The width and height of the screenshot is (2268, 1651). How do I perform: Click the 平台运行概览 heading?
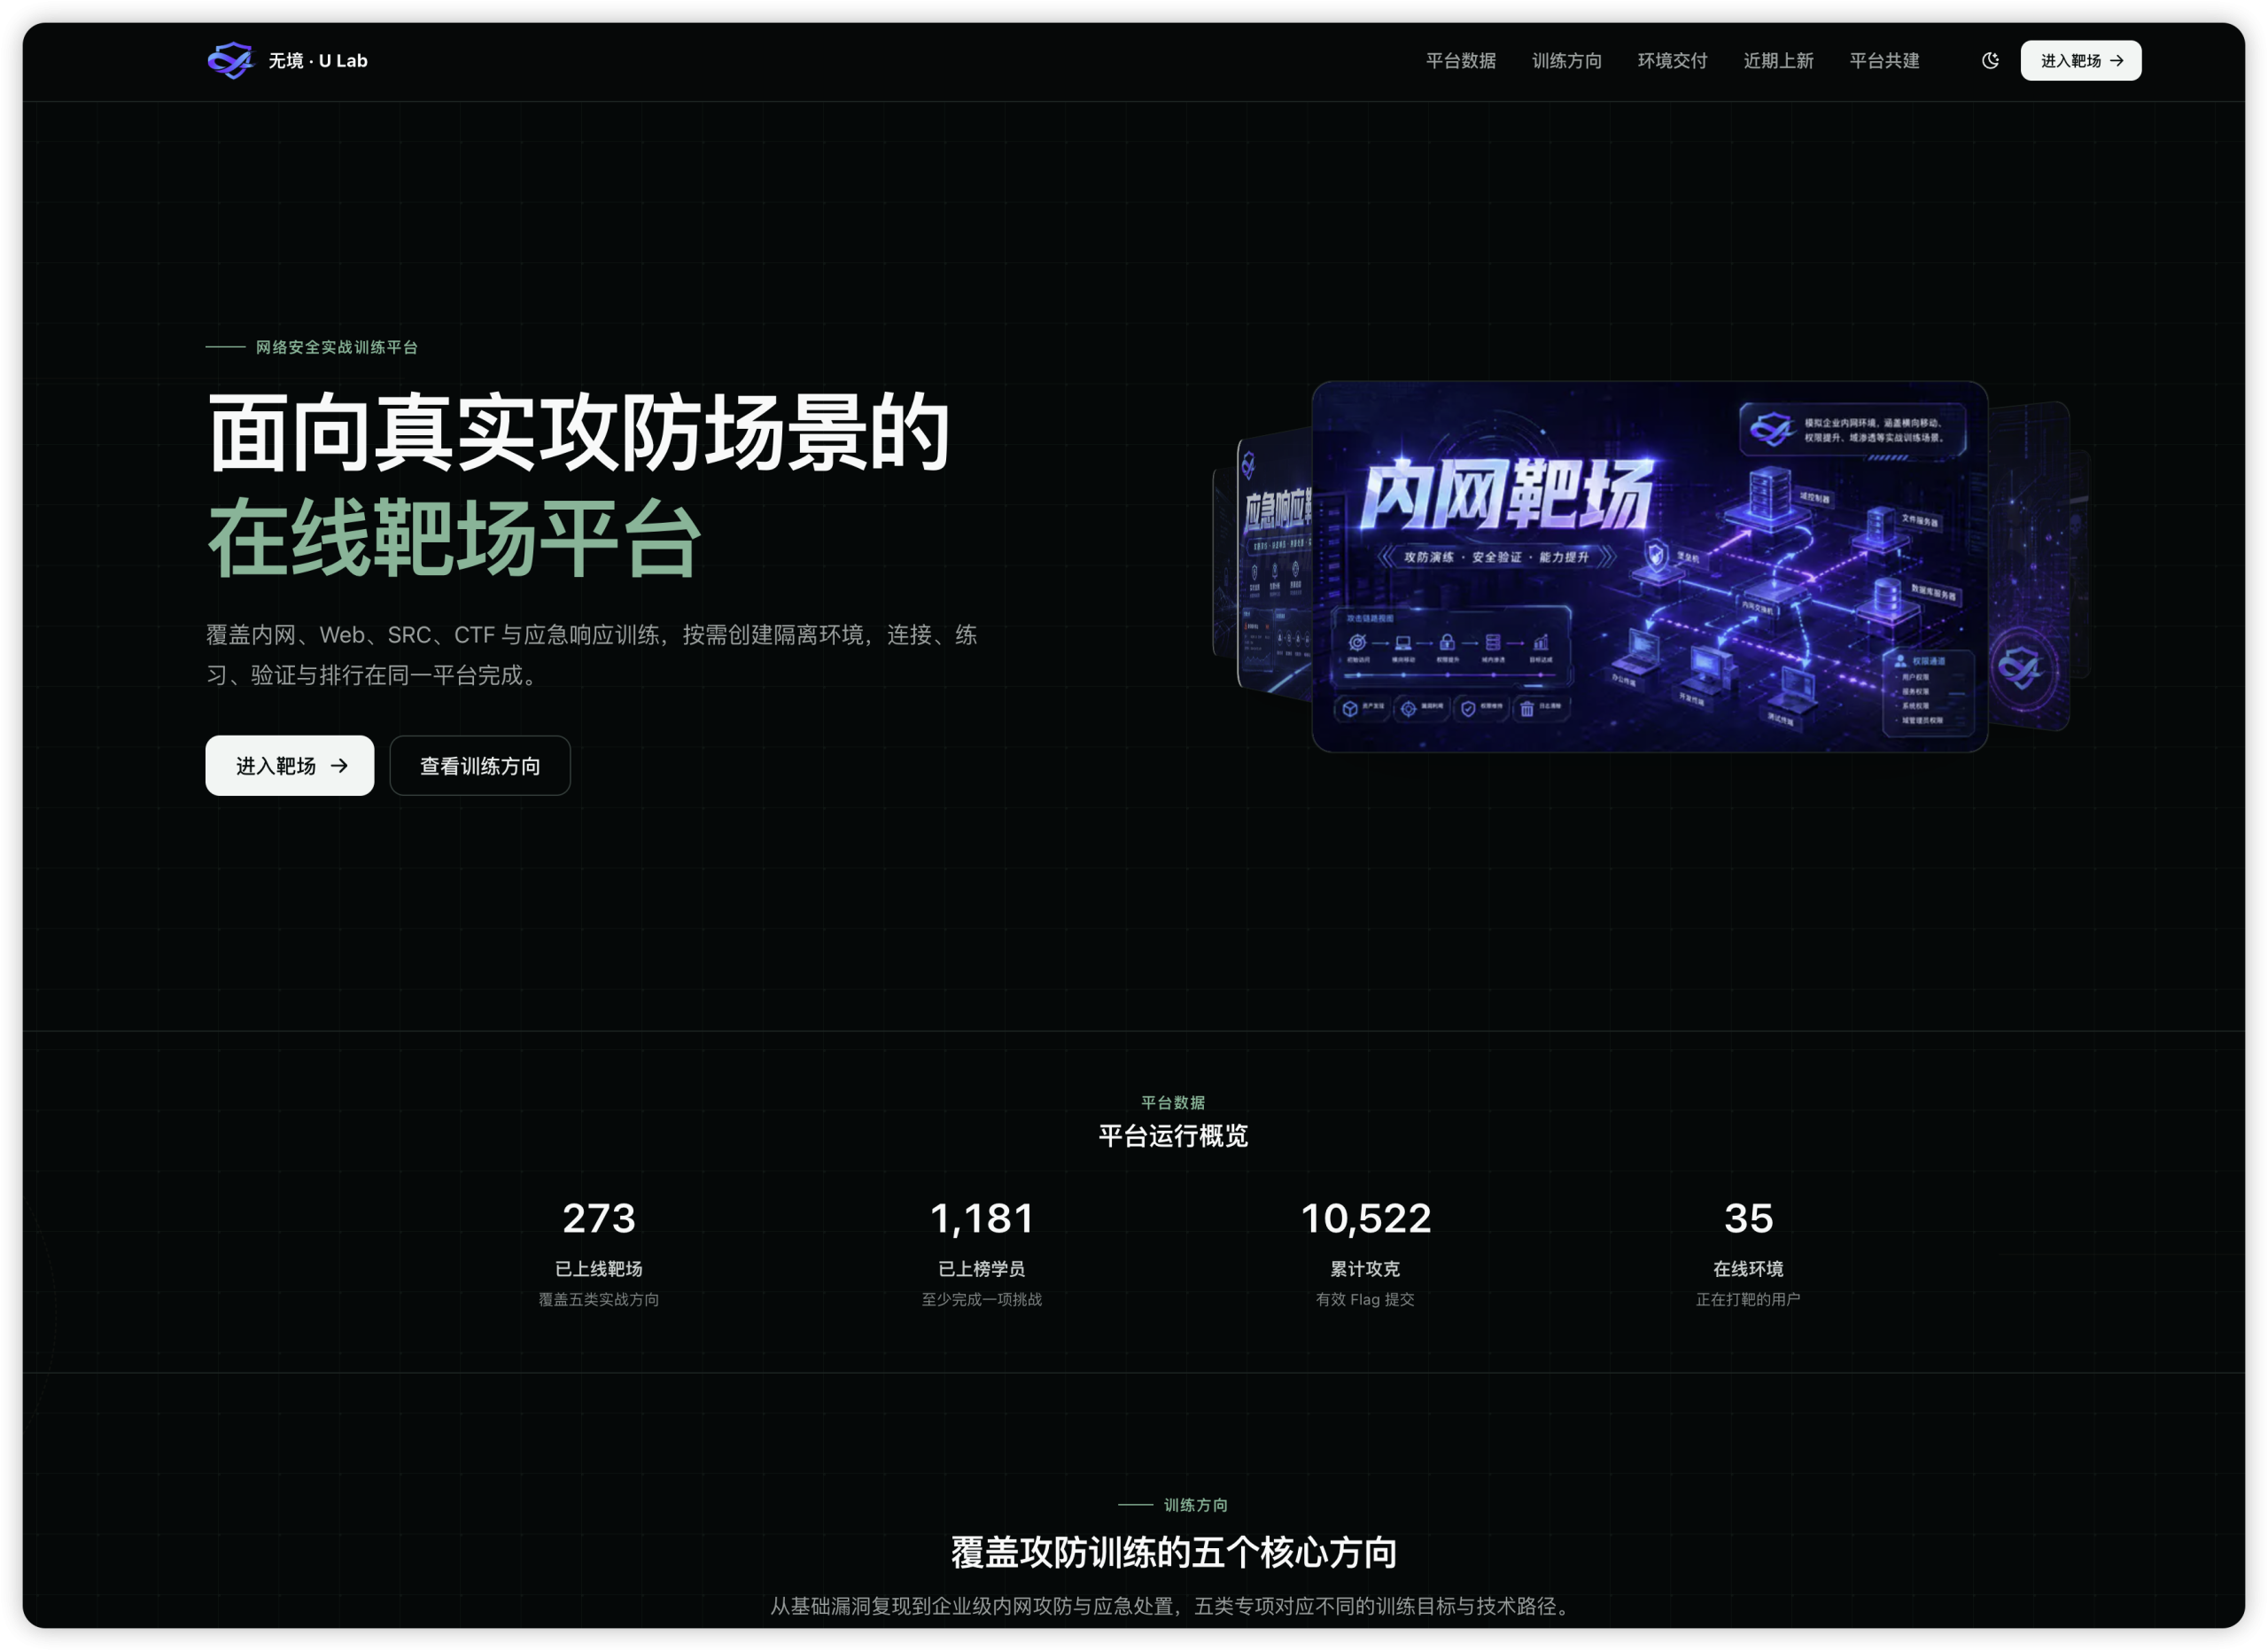click(1173, 1135)
